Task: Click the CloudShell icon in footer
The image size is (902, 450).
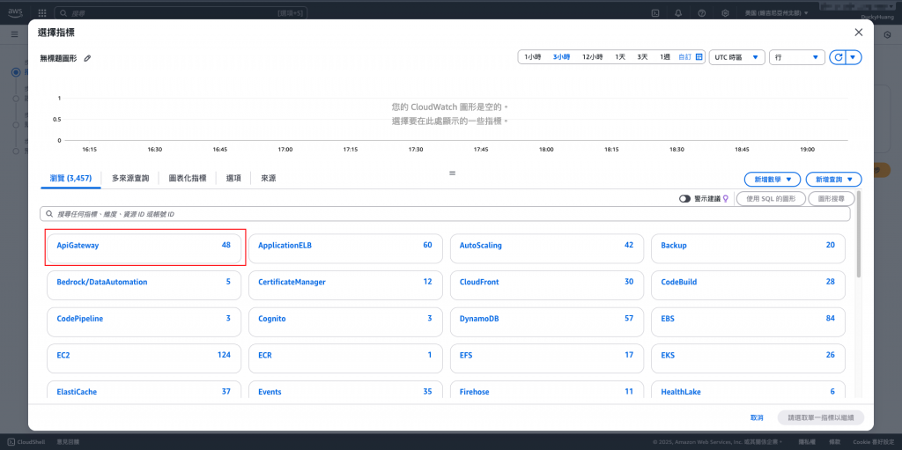Action: 11,441
